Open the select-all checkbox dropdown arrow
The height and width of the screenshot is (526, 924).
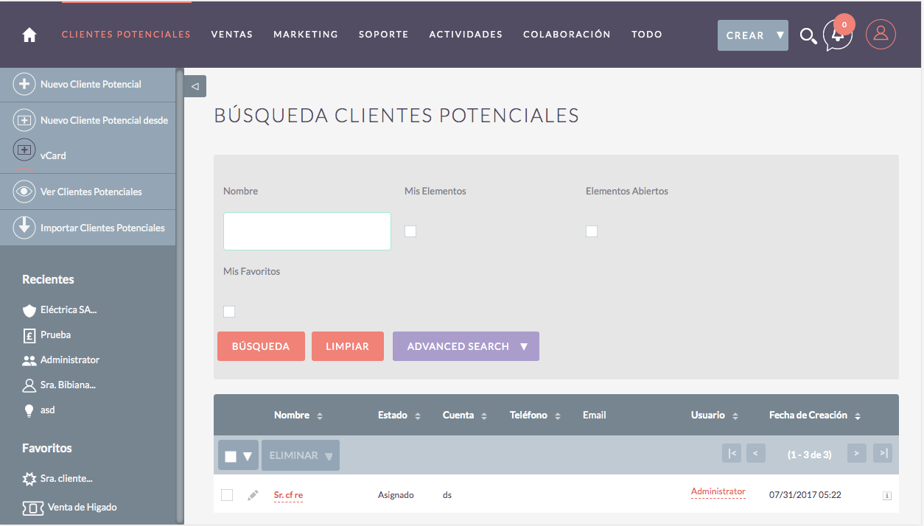[x=248, y=456]
